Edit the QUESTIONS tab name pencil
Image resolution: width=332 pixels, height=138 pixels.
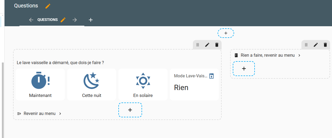pyautogui.click(x=63, y=20)
